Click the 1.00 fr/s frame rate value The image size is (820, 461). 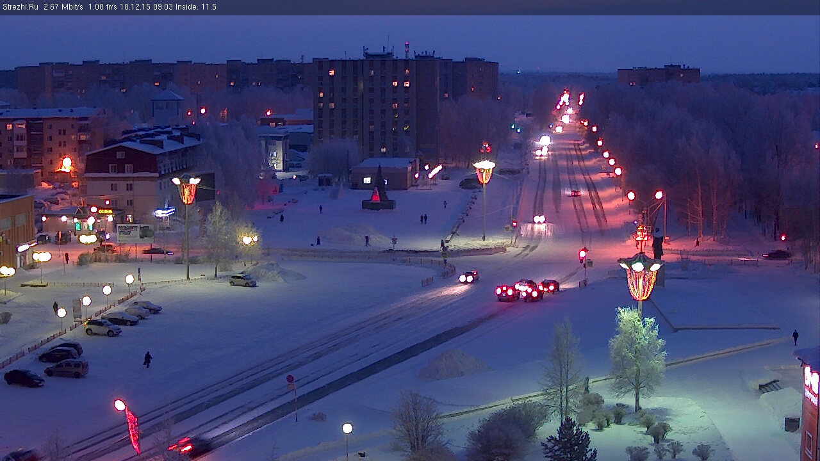point(103,7)
